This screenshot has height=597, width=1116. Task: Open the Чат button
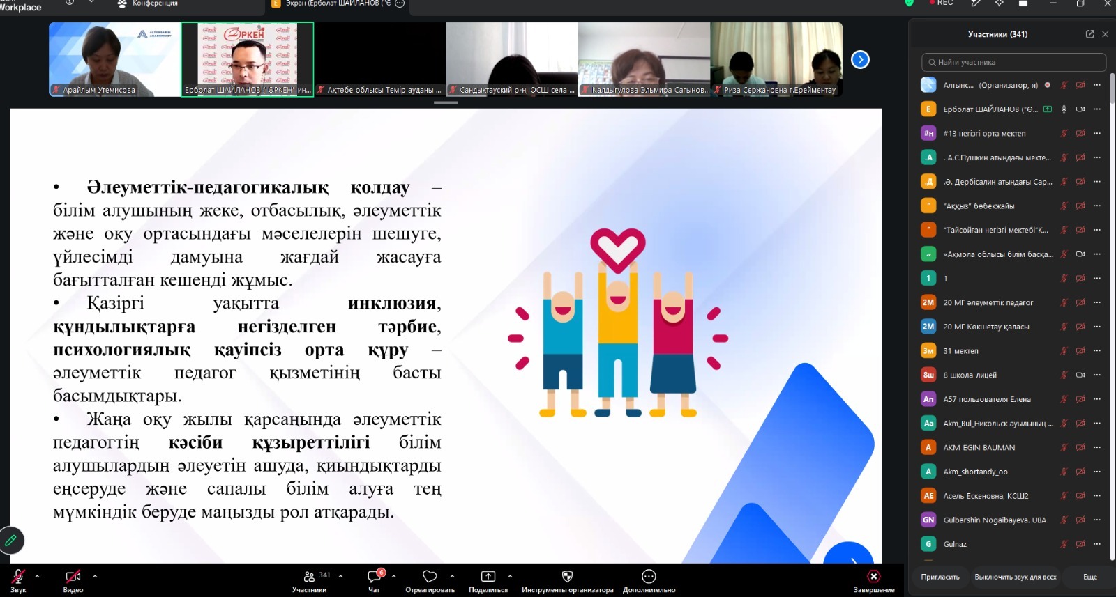(375, 580)
